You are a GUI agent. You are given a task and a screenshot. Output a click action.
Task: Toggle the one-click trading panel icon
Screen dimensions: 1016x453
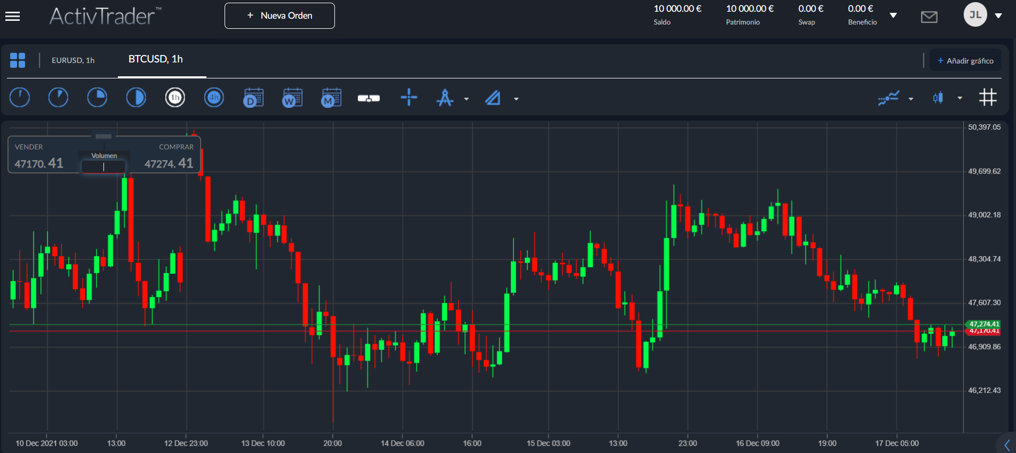[369, 98]
